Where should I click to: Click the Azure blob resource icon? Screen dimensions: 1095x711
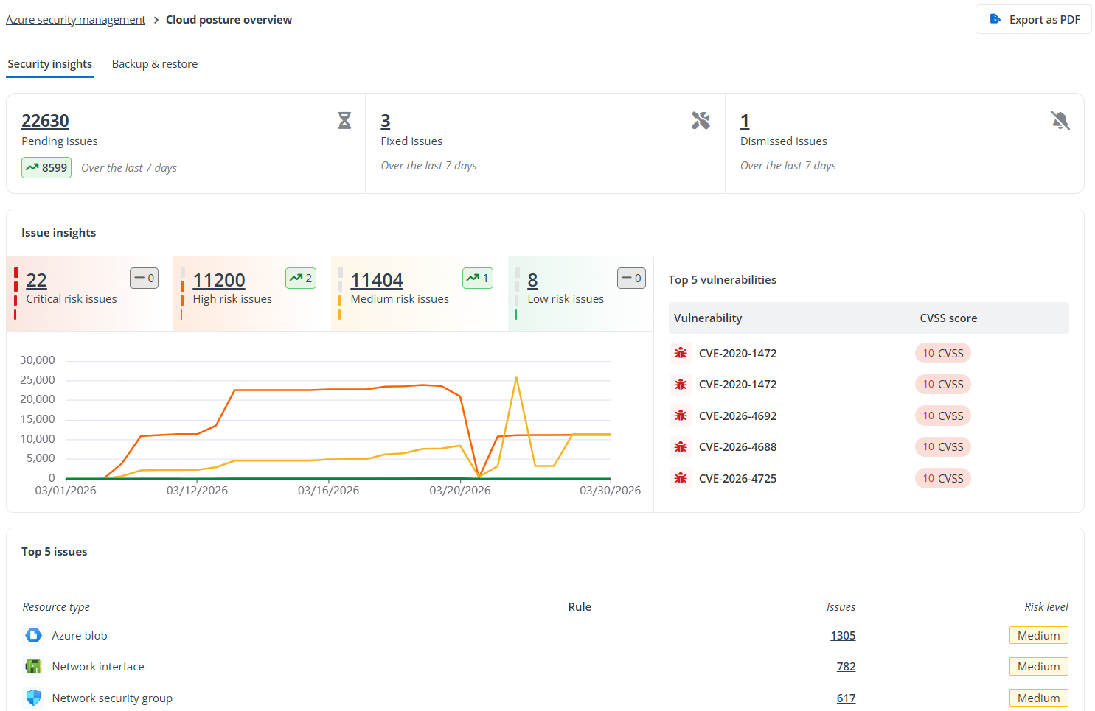[33, 635]
